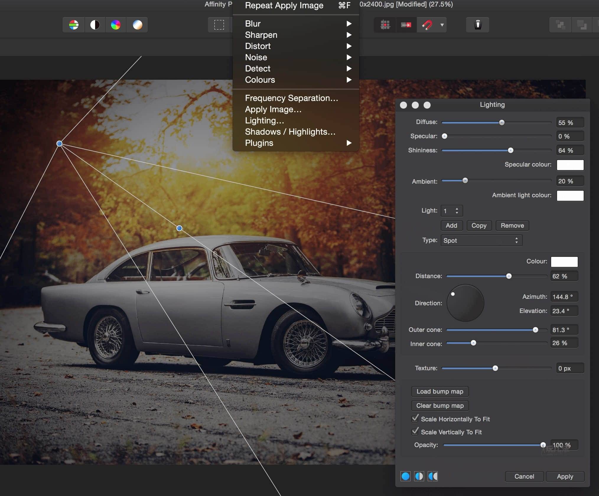Image resolution: width=599 pixels, height=496 pixels.
Task: Click the Diffuse slider handle
Action: [x=502, y=123]
